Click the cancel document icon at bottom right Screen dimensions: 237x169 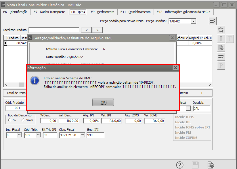211,165
